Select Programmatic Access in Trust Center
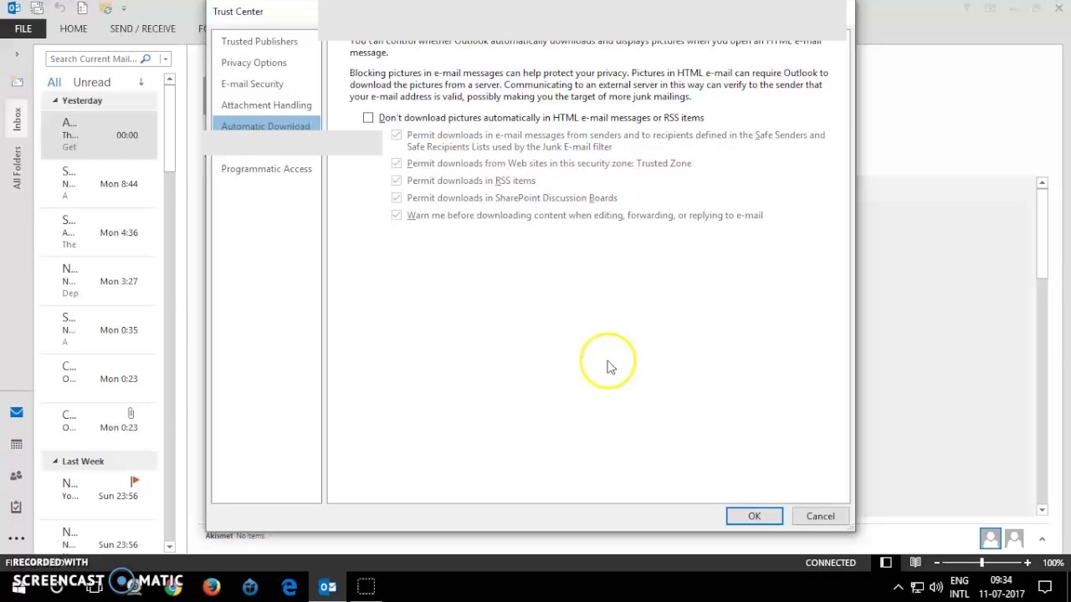 [x=266, y=169]
